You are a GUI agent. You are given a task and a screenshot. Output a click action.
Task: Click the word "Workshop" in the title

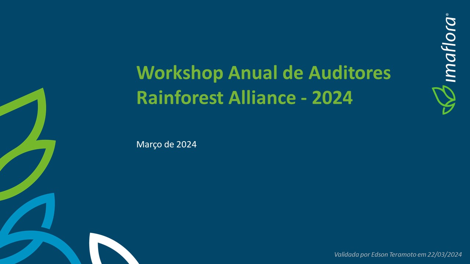[180, 73]
